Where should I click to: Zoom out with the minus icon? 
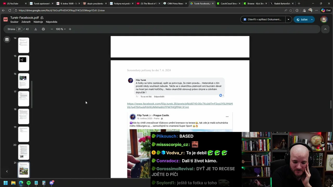coord(52,29)
